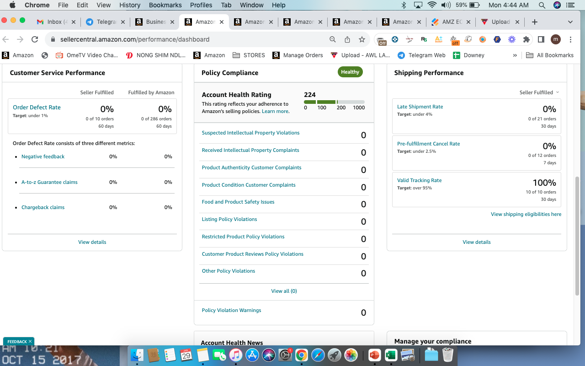
Task: Open the Negative feedback link
Action: 43,156
